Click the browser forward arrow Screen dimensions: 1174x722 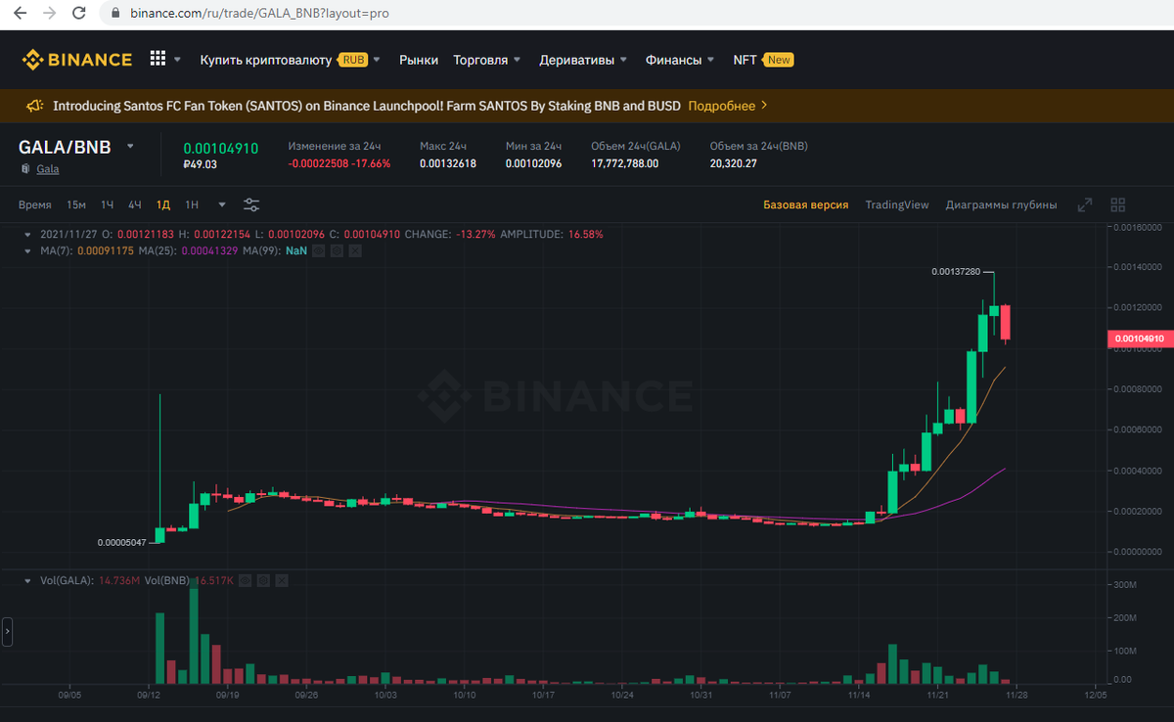(x=50, y=14)
